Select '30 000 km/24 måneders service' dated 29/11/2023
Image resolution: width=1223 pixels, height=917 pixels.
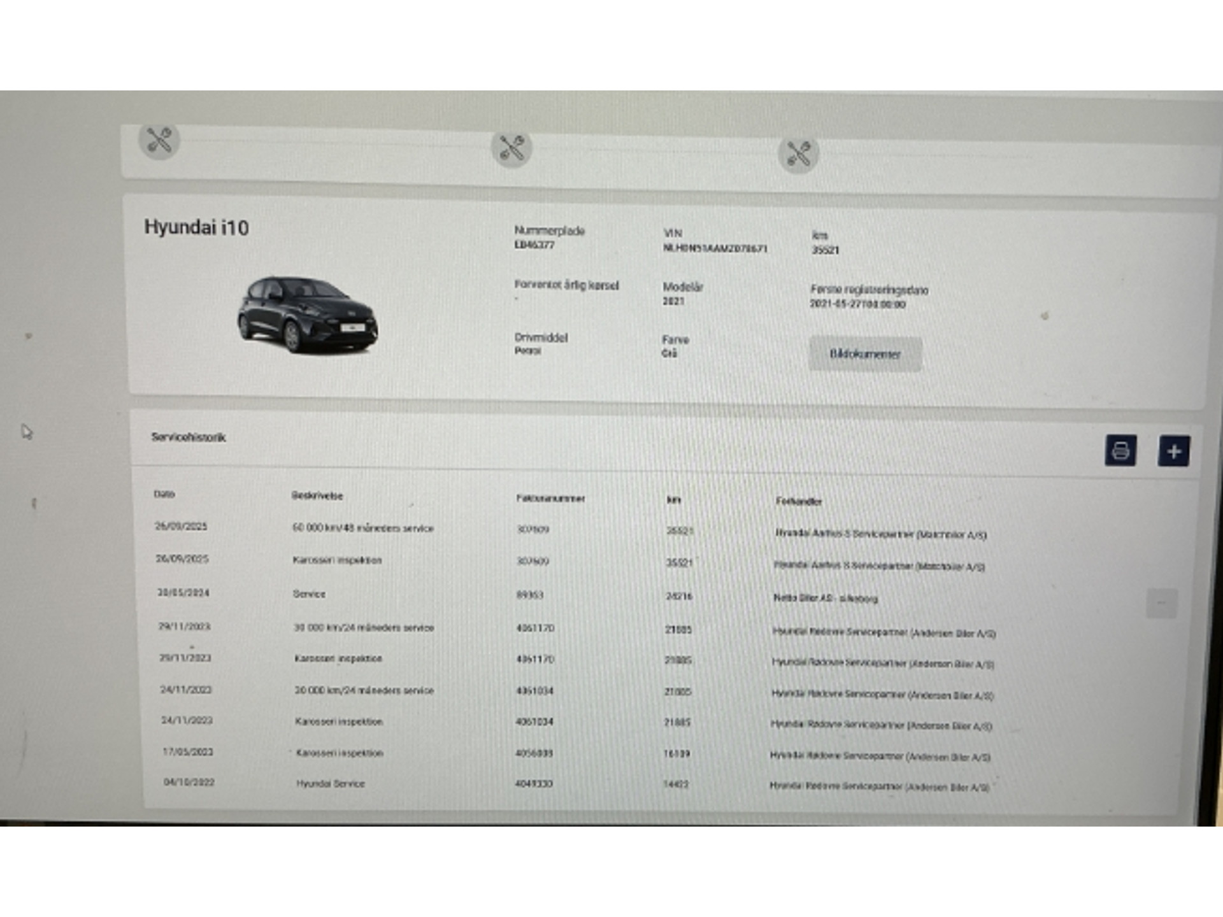(364, 627)
